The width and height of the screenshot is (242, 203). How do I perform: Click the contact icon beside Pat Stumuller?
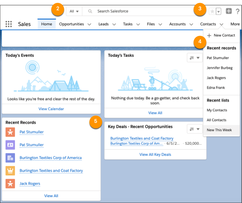(x=10, y=145)
